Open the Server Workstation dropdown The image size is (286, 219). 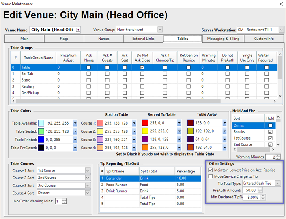(281, 30)
